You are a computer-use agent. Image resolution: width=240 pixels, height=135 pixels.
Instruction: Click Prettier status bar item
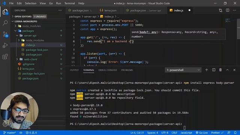(217, 133)
